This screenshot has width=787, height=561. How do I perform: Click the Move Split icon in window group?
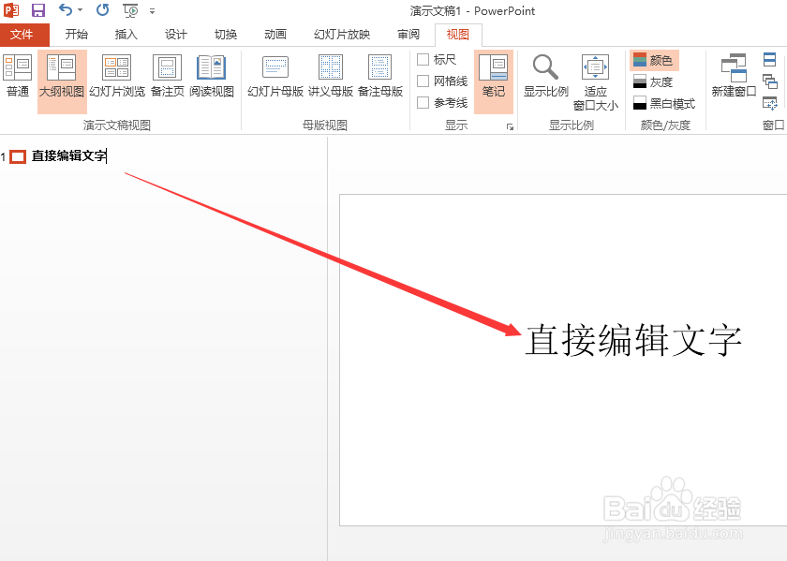click(769, 103)
